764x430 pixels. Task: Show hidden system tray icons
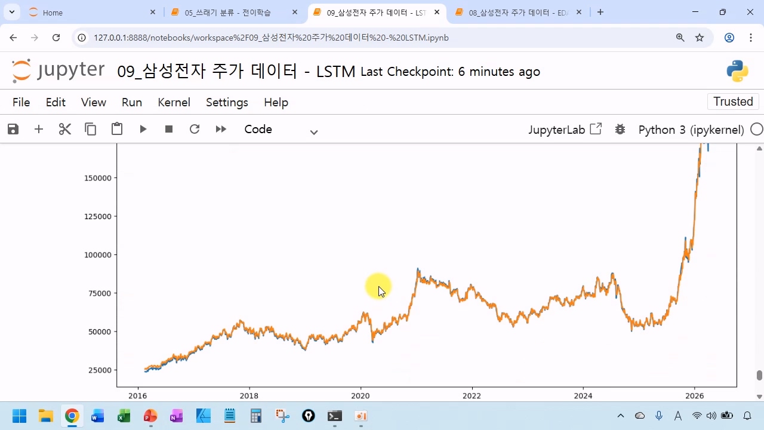point(621,416)
